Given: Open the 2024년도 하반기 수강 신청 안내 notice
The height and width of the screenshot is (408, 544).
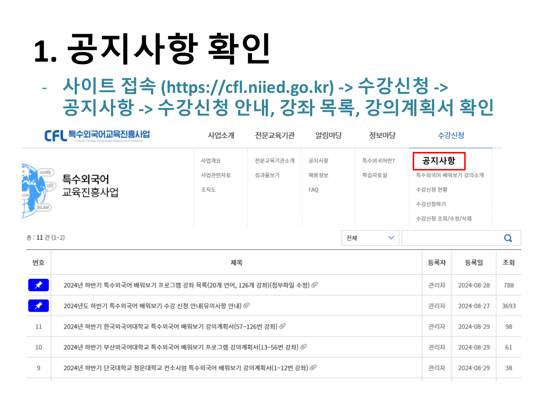Looking at the screenshot, I should point(152,306).
